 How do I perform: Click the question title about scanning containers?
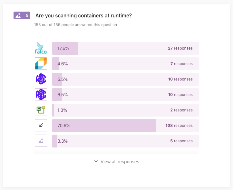[83, 15]
